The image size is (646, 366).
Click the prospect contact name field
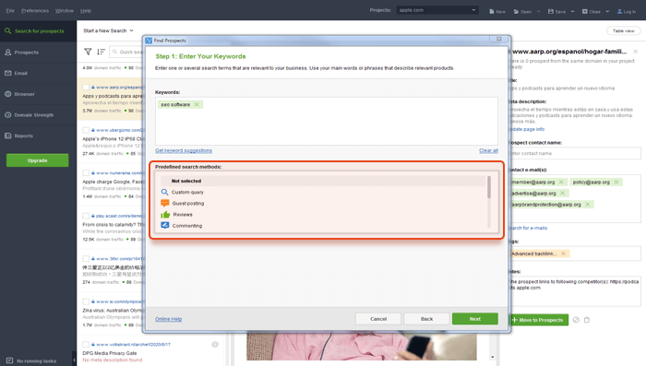(x=575, y=153)
